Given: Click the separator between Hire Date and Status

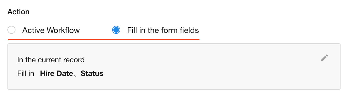Looking at the screenshot, I should coord(77,74).
